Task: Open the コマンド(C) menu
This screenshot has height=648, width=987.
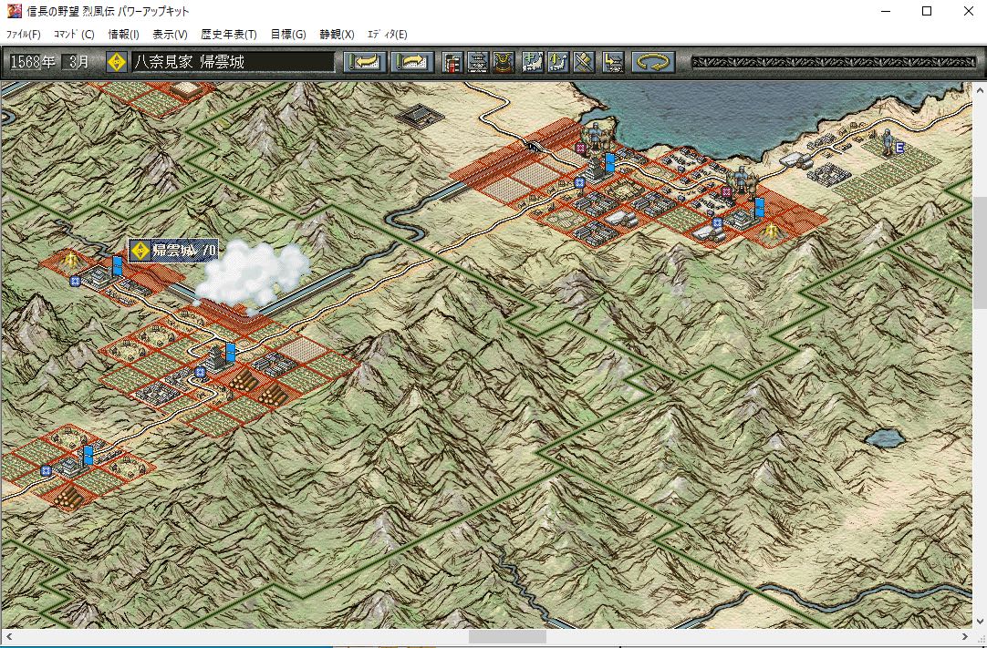Action: [74, 34]
